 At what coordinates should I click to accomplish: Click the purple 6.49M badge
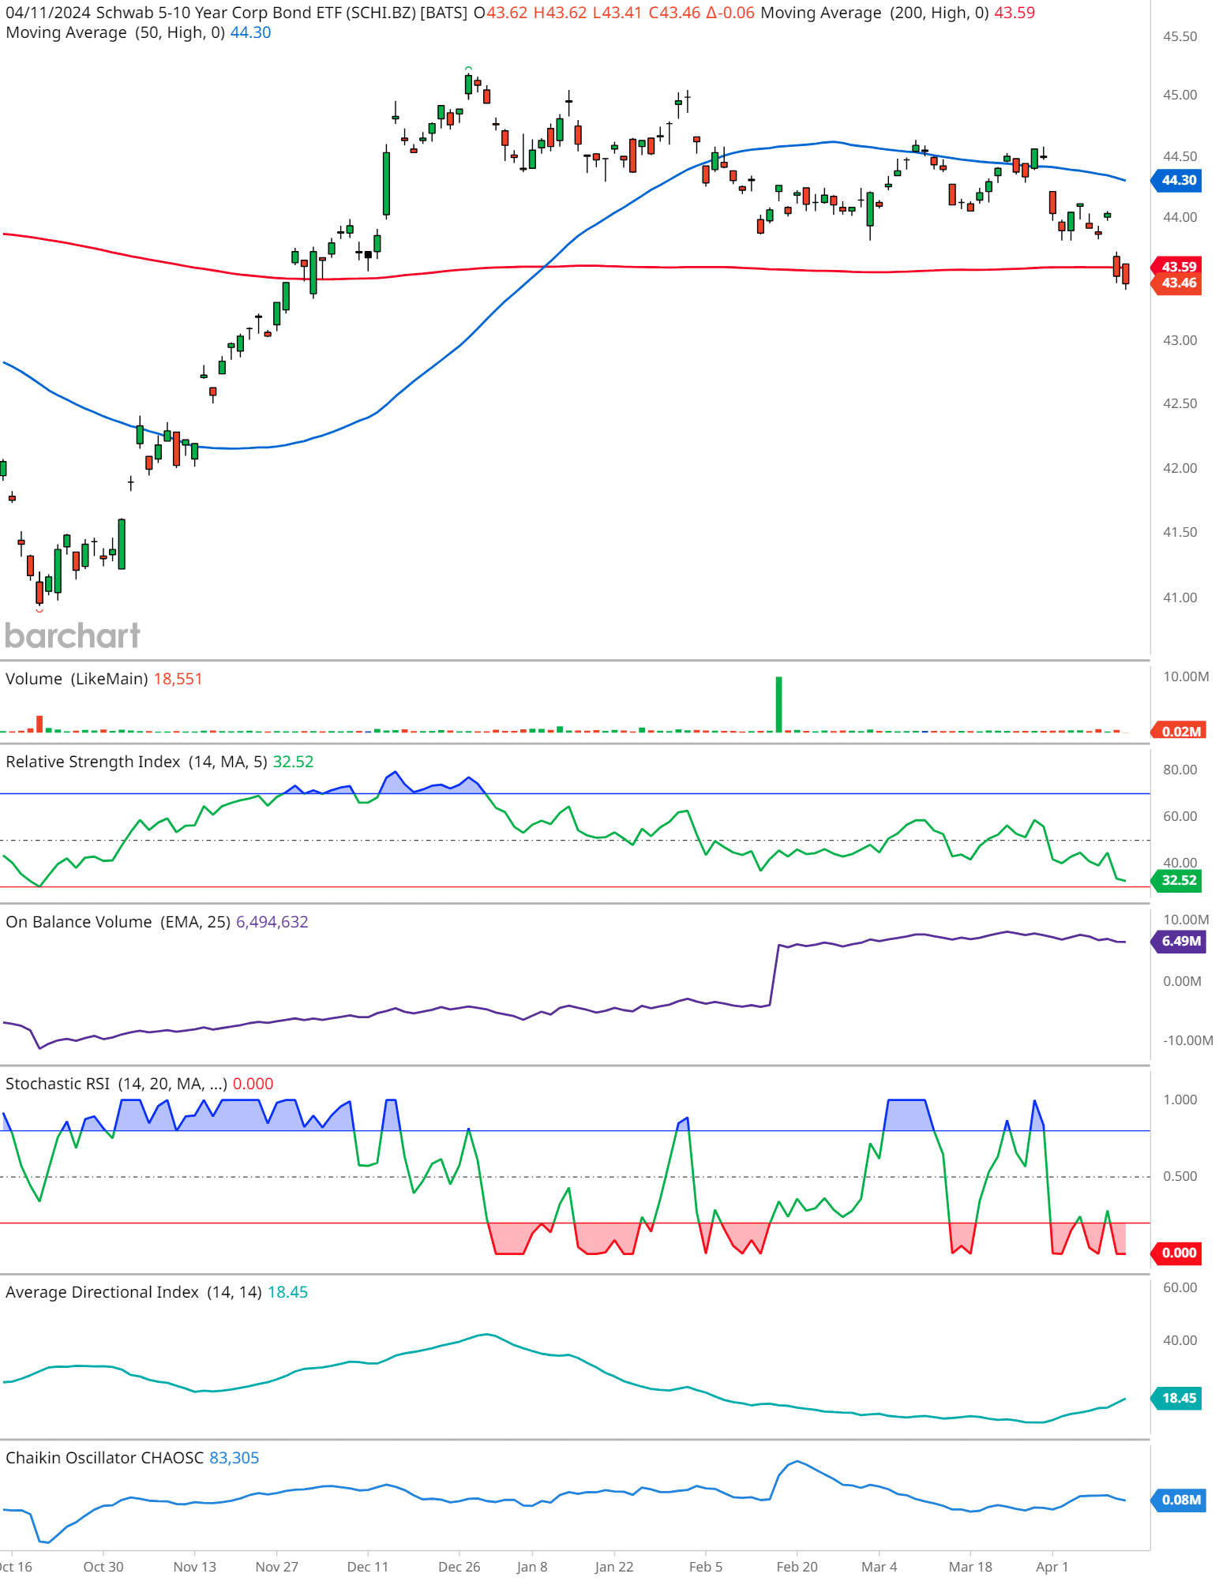1180,941
